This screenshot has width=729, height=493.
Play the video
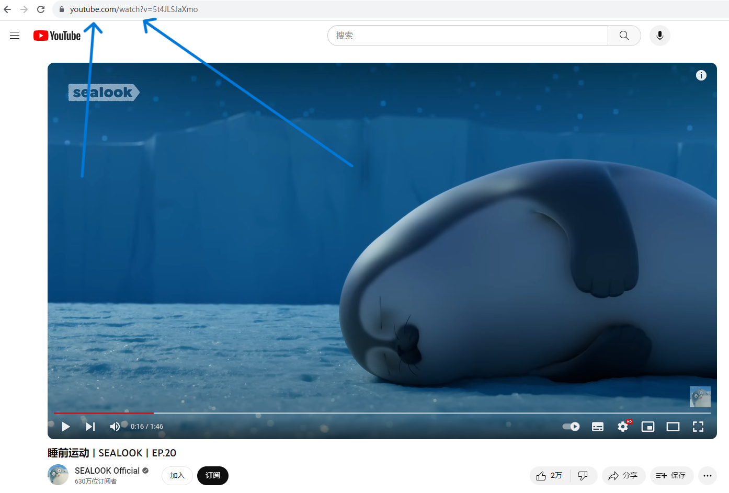(x=66, y=427)
